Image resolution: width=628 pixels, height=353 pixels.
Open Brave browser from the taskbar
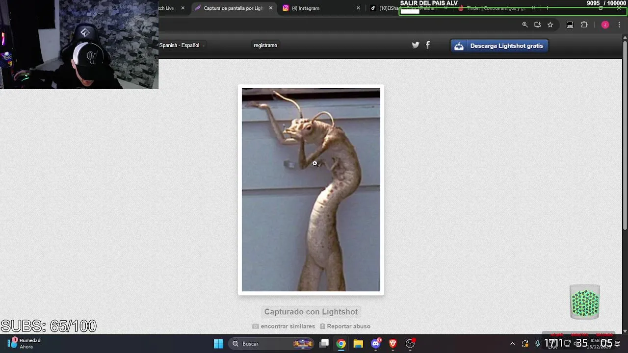click(x=392, y=344)
